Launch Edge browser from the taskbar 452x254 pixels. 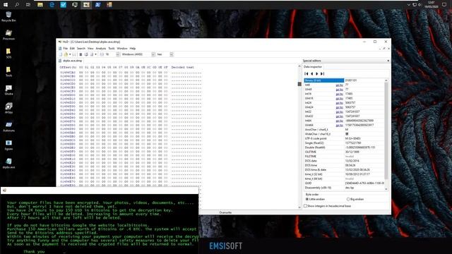point(52,5)
